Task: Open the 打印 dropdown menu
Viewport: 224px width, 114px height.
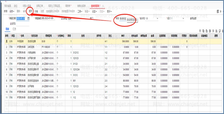Action: point(102,11)
